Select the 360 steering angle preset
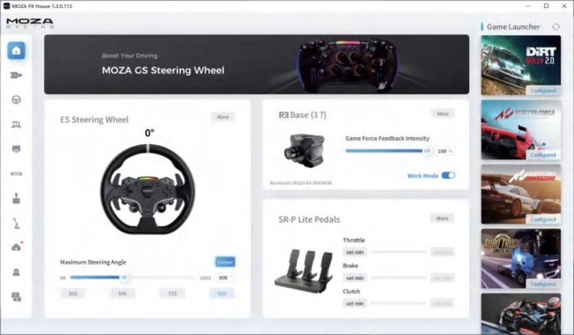Image resolution: width=574 pixels, height=335 pixels. click(73, 293)
